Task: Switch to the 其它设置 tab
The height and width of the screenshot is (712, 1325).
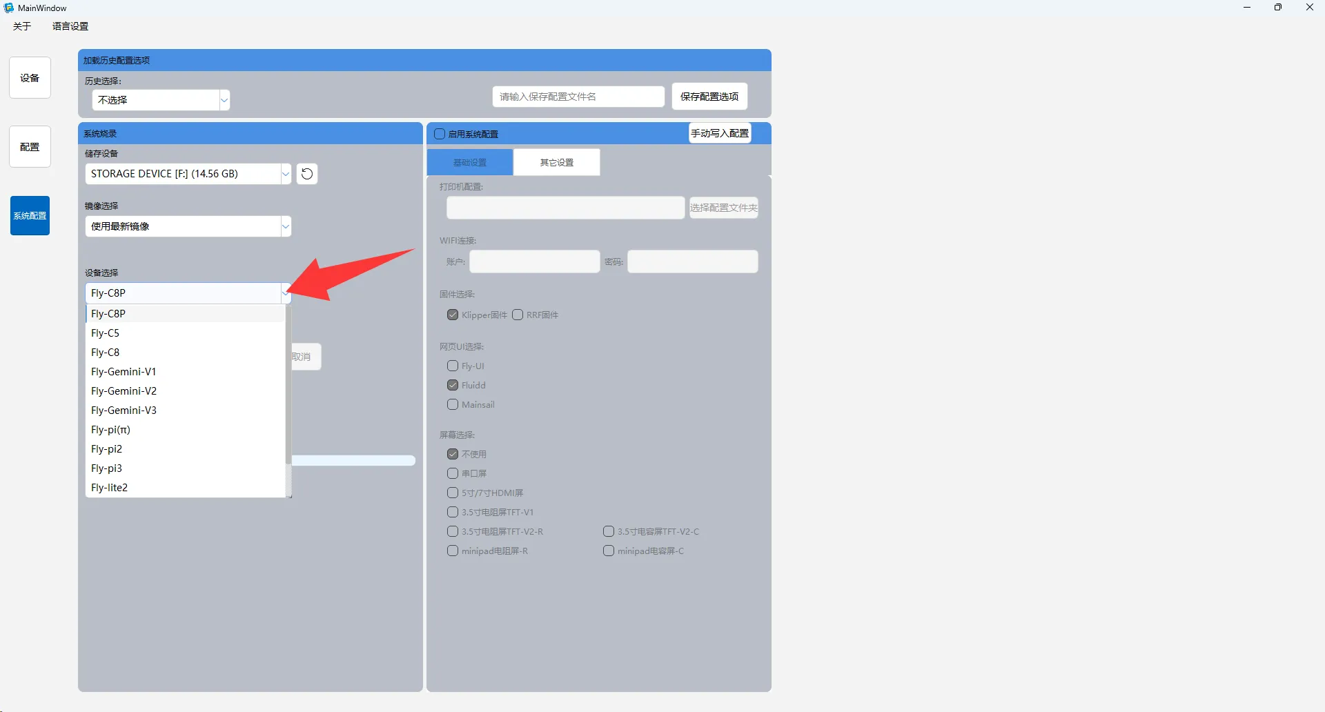Action: [x=556, y=163]
